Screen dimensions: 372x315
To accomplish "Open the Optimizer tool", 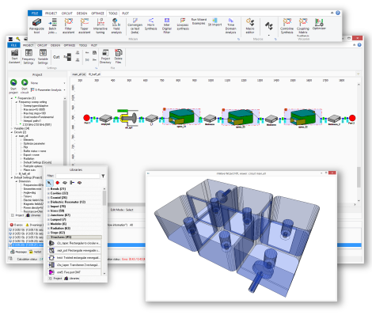I will click(319, 24).
